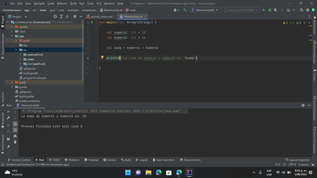Open the weather widget showing 13°C

14,172
